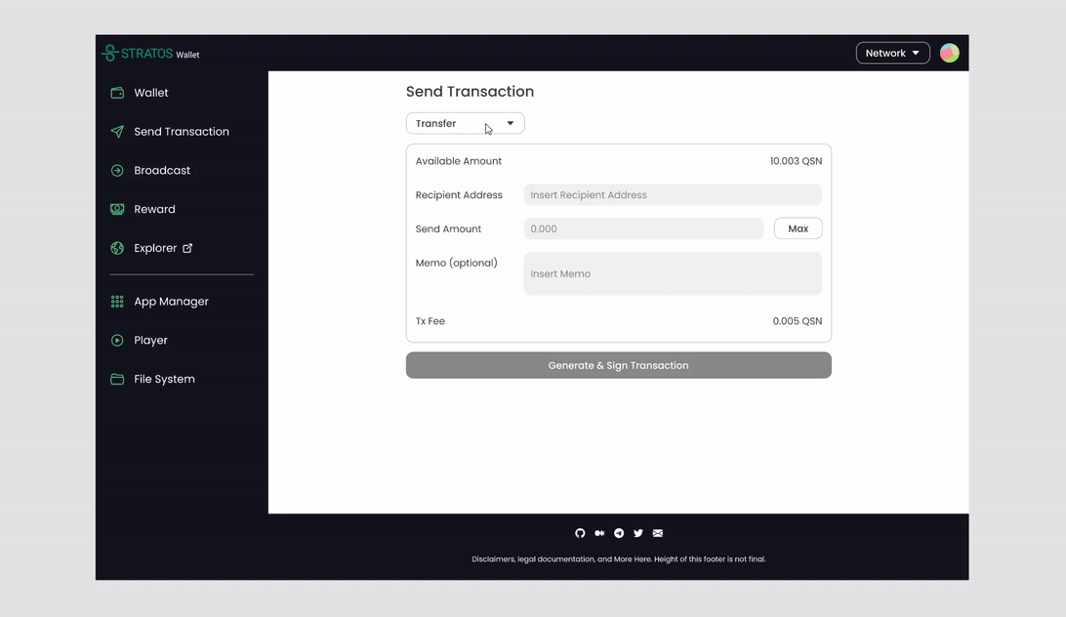Open Player from the sidebar
This screenshot has height=617, width=1066.
[150, 341]
